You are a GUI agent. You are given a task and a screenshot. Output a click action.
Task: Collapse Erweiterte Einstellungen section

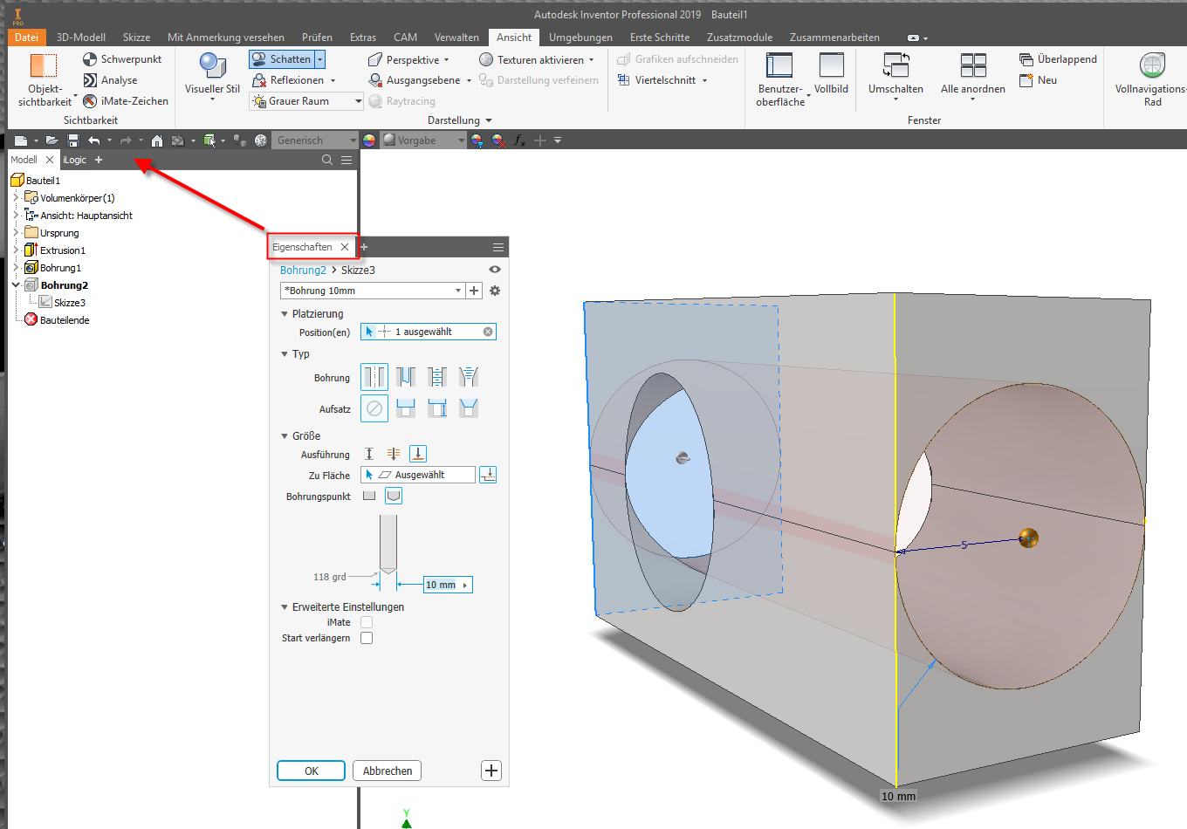point(285,607)
